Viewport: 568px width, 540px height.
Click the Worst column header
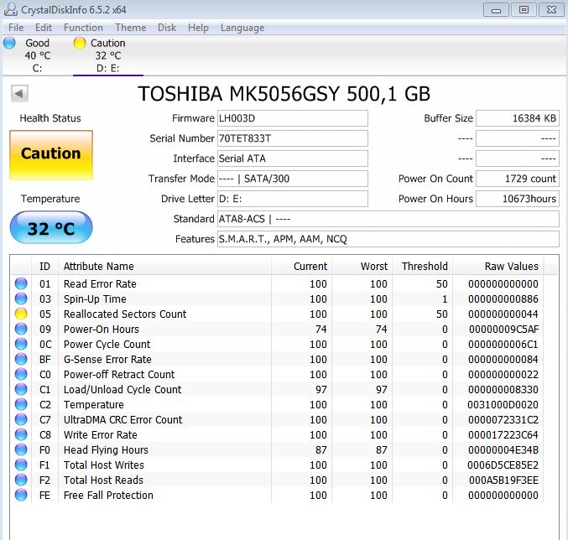tap(362, 267)
